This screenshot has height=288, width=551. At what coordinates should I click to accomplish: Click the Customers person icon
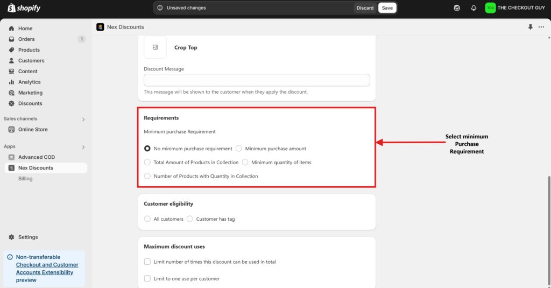pos(12,60)
